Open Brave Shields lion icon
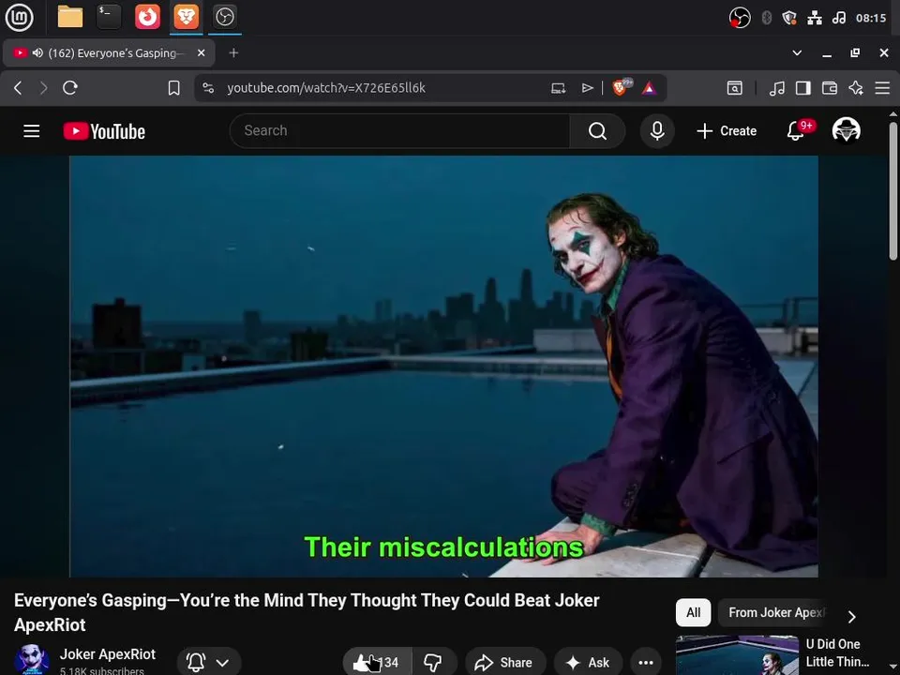The image size is (900, 675). (x=620, y=87)
